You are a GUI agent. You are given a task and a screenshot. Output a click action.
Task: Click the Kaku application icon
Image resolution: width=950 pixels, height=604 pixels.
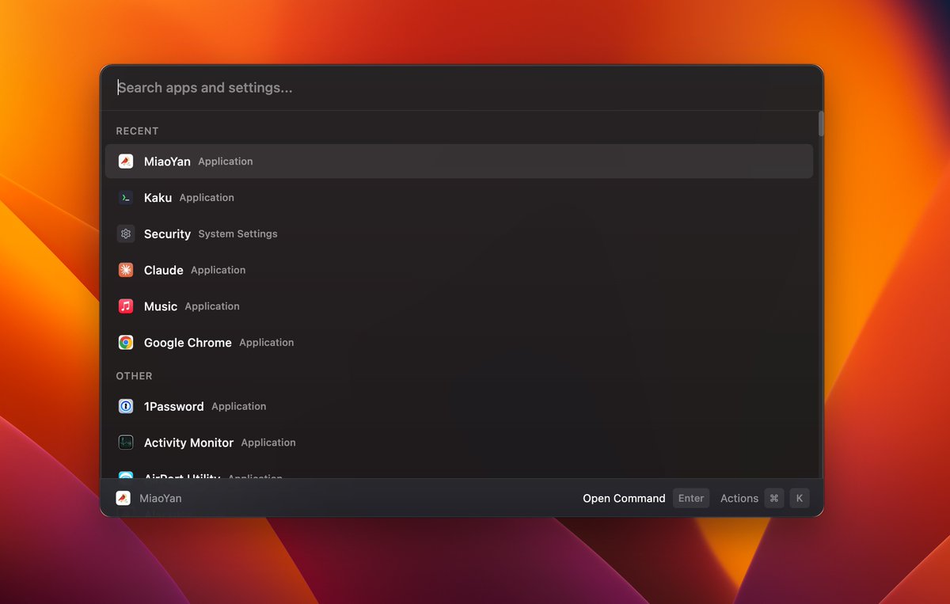126,197
